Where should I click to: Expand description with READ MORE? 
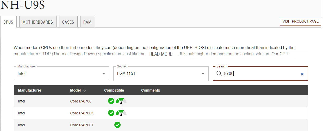click(x=161, y=54)
